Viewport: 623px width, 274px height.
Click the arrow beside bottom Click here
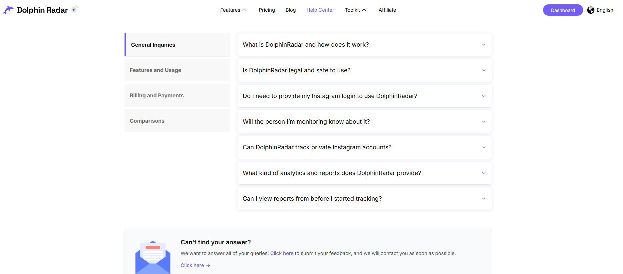208,265
